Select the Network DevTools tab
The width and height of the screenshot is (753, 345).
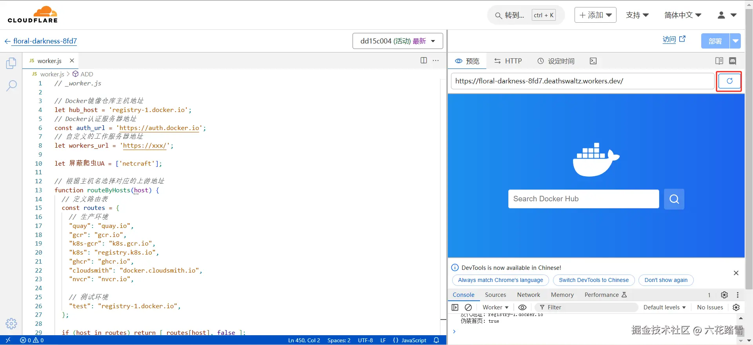coord(528,295)
